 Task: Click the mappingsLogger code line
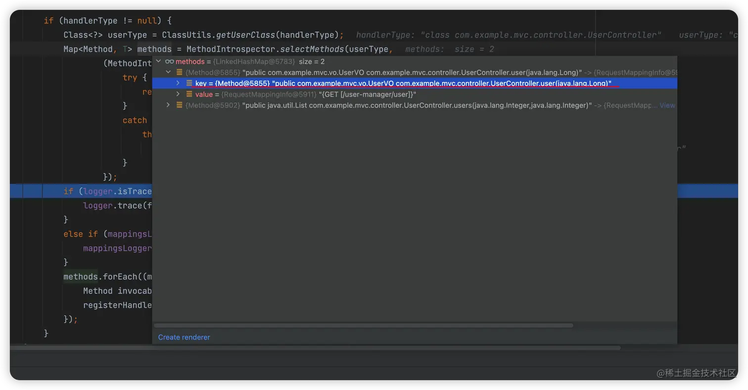coord(117,248)
